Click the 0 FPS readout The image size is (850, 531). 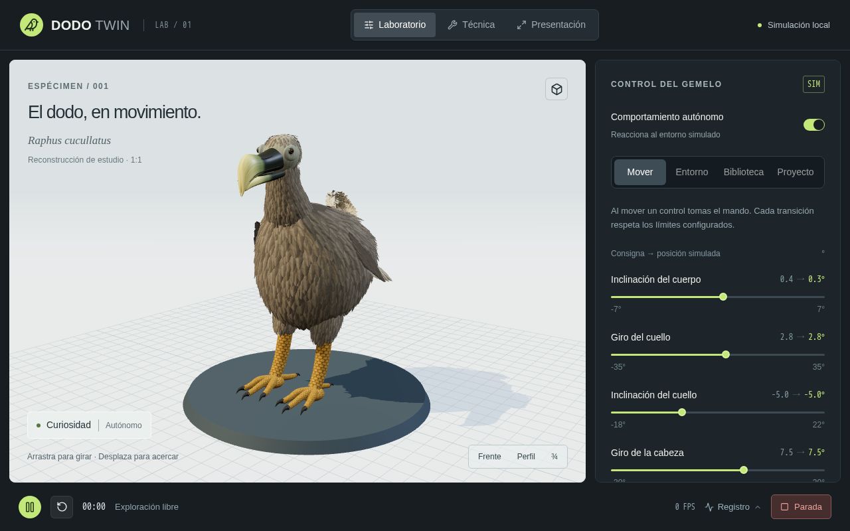click(x=685, y=507)
